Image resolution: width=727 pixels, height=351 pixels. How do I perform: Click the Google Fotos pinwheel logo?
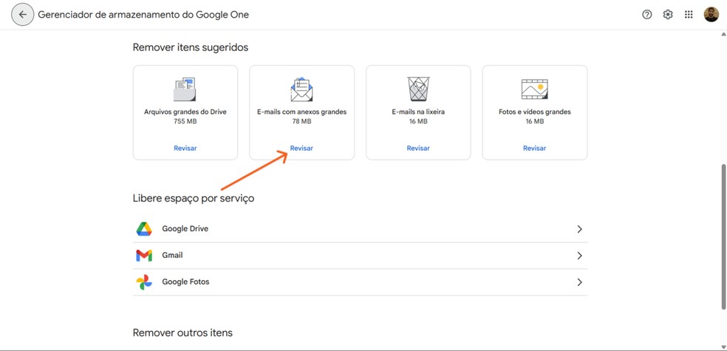pyautogui.click(x=144, y=282)
